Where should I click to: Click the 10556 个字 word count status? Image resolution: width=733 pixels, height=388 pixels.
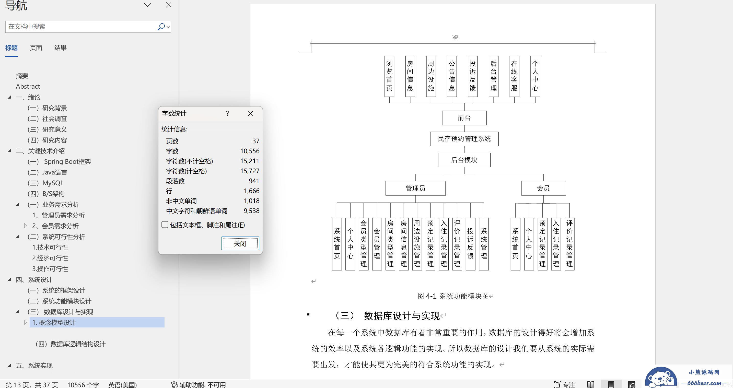point(83,385)
